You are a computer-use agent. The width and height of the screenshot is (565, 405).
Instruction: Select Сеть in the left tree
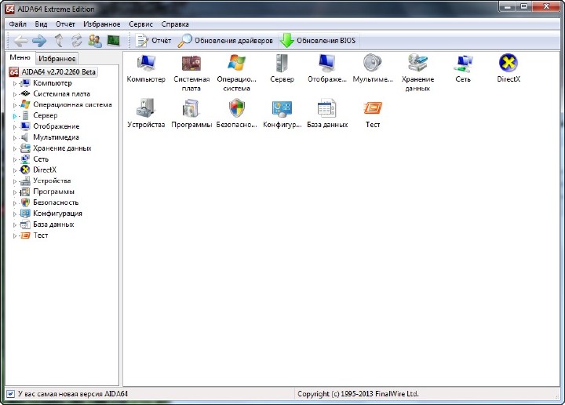(41, 159)
